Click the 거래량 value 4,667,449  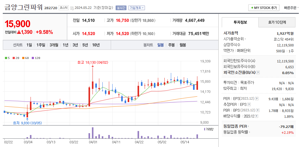point(195,20)
